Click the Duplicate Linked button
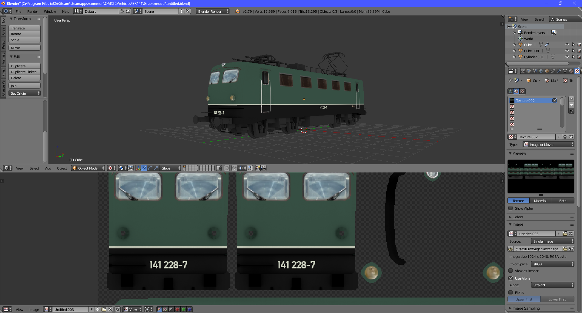Viewport: 582px width, 313px height. coord(24,72)
